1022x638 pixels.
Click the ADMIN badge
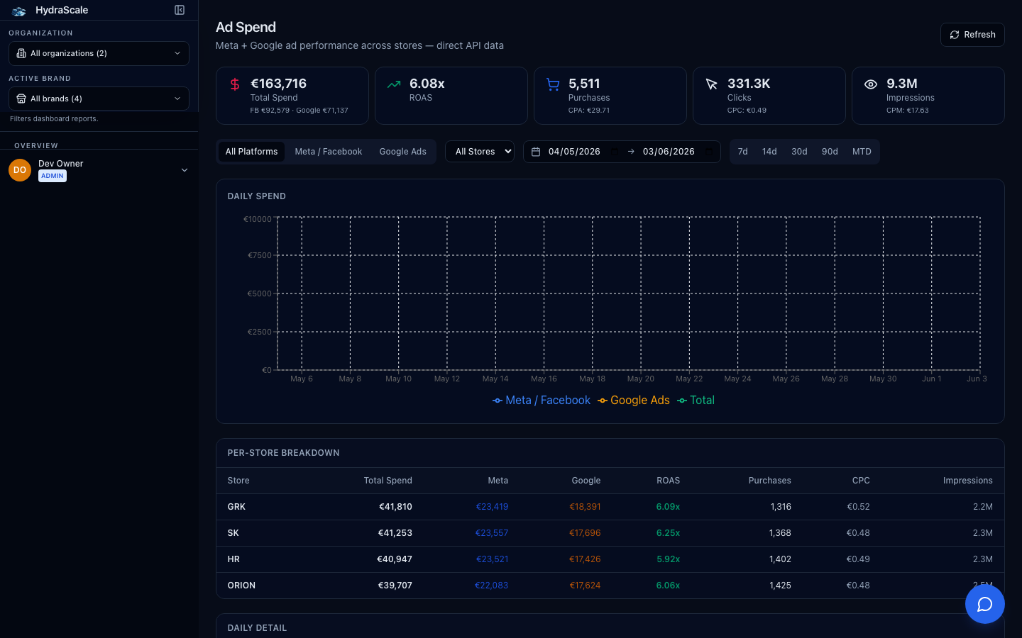53,176
